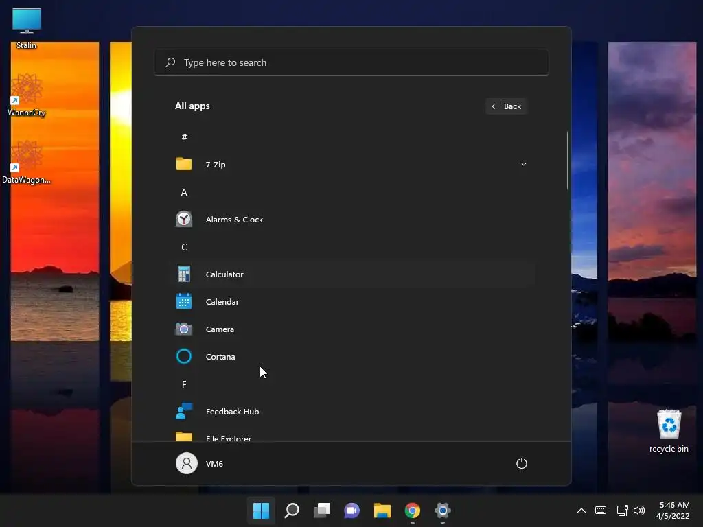
Task: Open the Calculator app icon
Action: pos(184,274)
